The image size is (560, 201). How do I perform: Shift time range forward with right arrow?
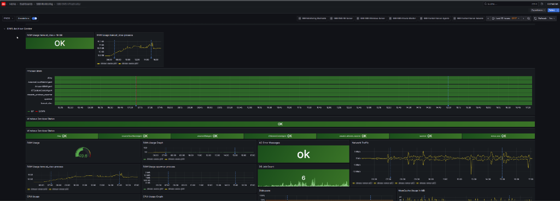(x=524, y=18)
